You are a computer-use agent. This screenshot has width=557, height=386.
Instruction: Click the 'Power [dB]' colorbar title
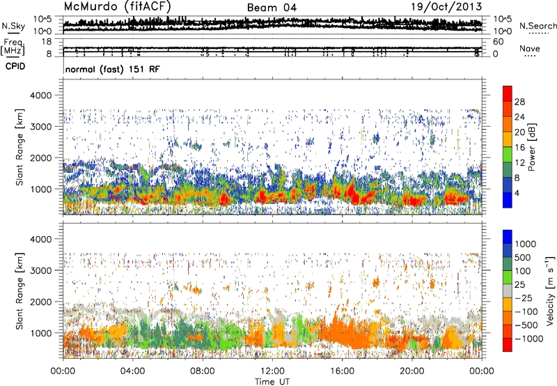pos(532,147)
